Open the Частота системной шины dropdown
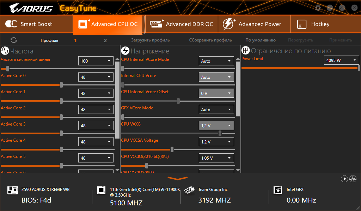The width and height of the screenshot is (361, 211). coord(96,61)
